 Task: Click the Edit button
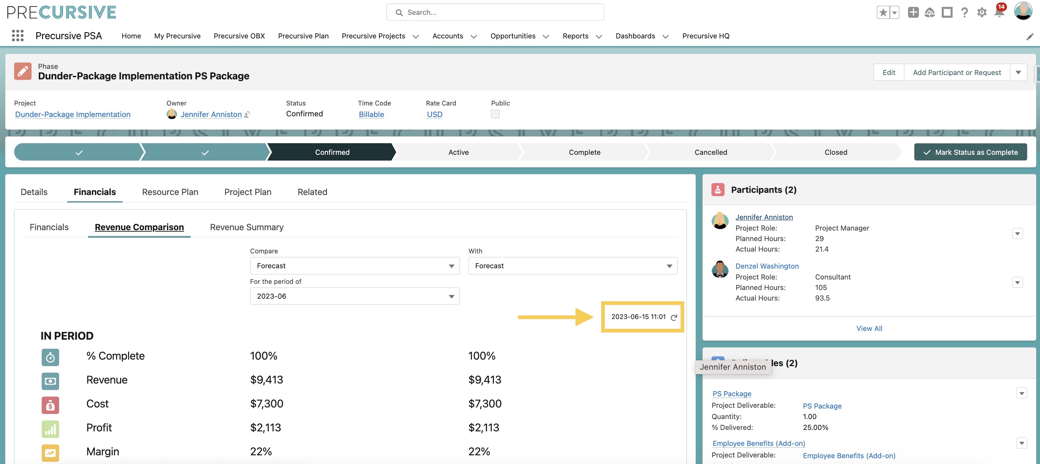pyautogui.click(x=889, y=72)
